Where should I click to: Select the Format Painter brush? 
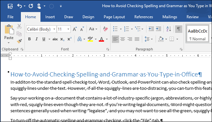[19, 41]
